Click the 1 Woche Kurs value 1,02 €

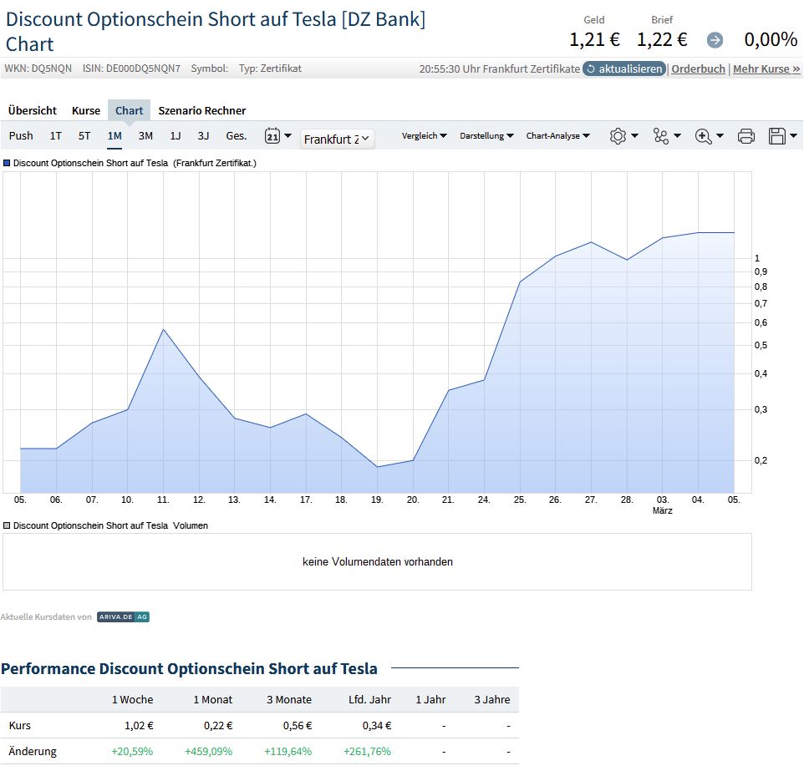[x=139, y=726]
